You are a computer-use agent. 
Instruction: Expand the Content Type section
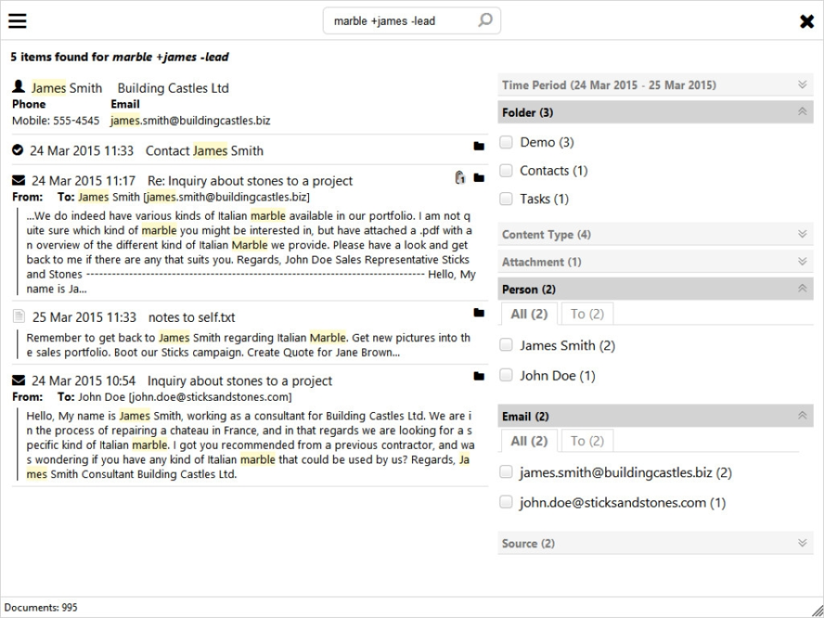pyautogui.click(x=803, y=233)
